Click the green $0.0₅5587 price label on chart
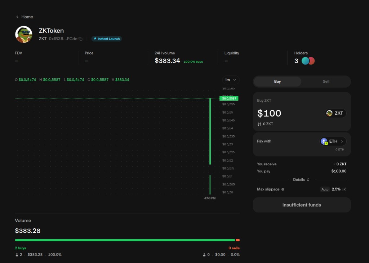This screenshot has height=263, width=369. tap(229, 98)
